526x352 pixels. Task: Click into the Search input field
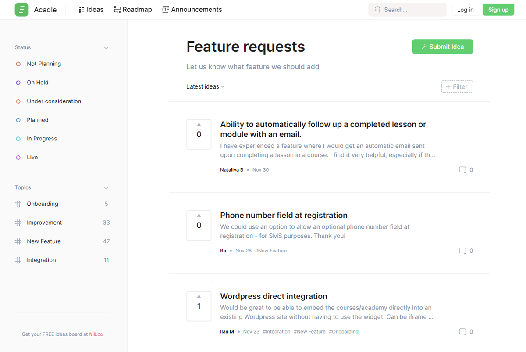coord(407,10)
